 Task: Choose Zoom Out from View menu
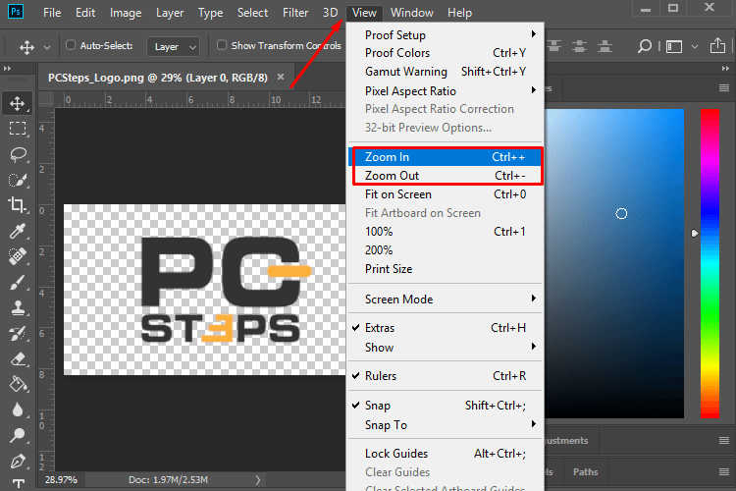[445, 176]
